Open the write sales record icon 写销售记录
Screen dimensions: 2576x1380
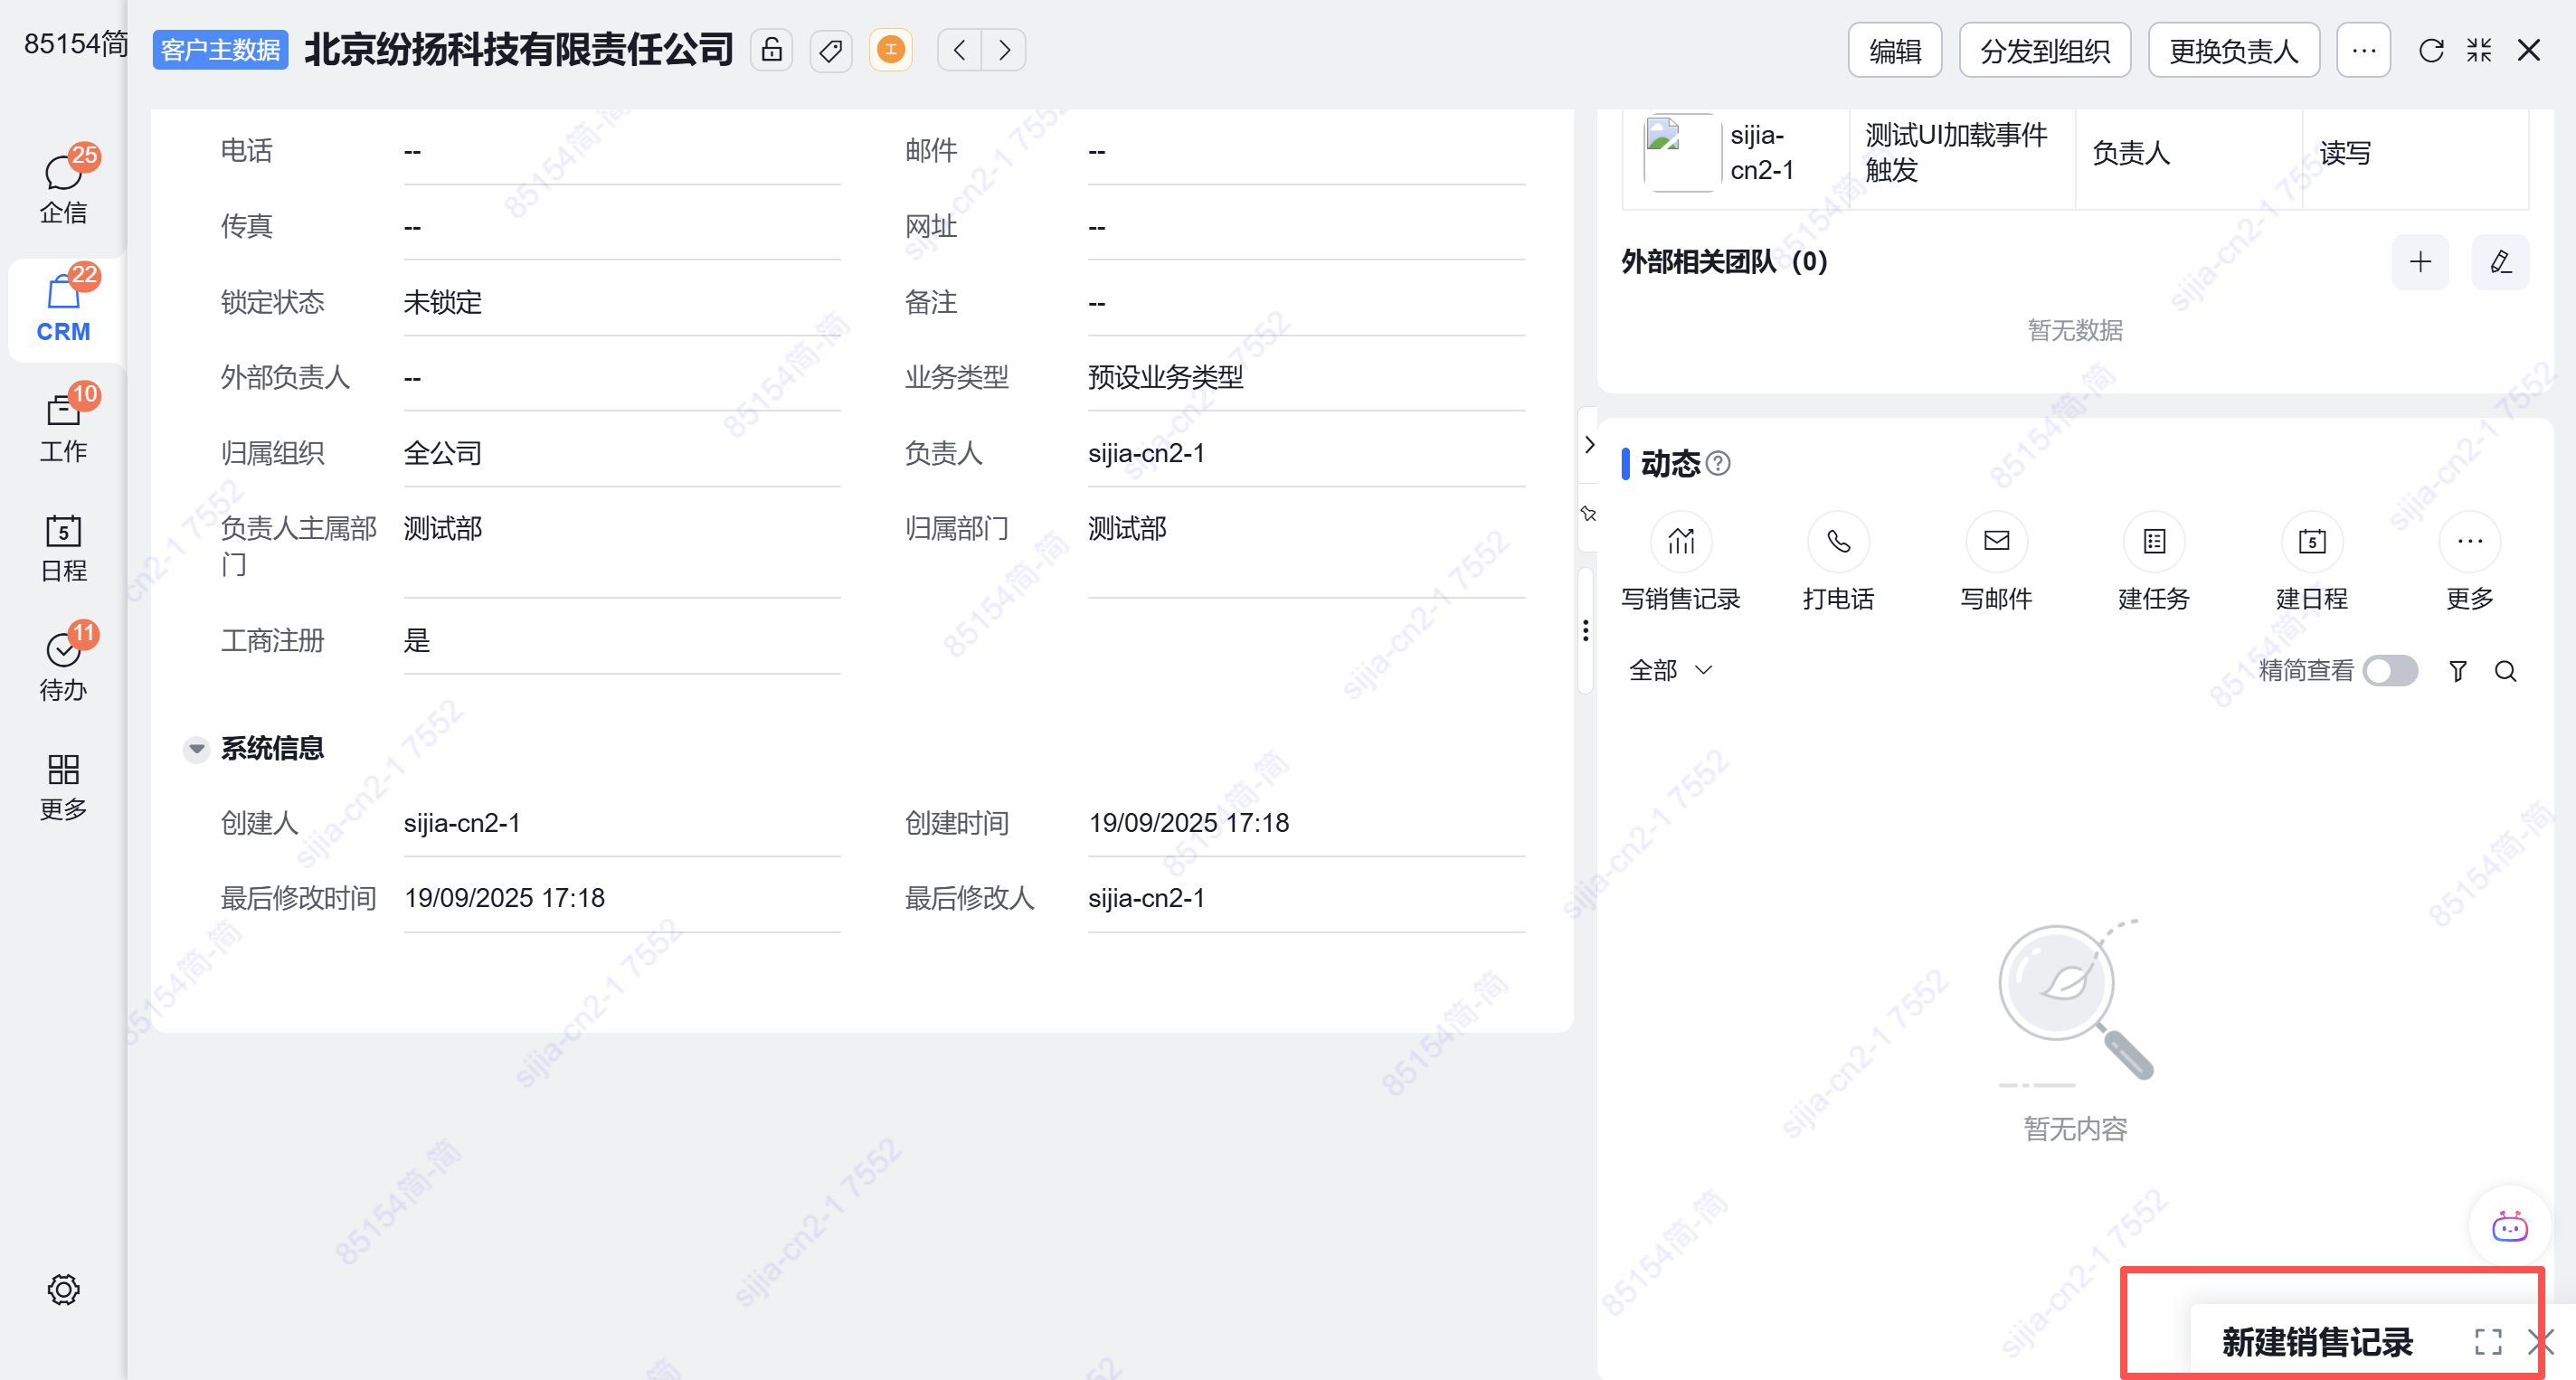coord(1680,542)
